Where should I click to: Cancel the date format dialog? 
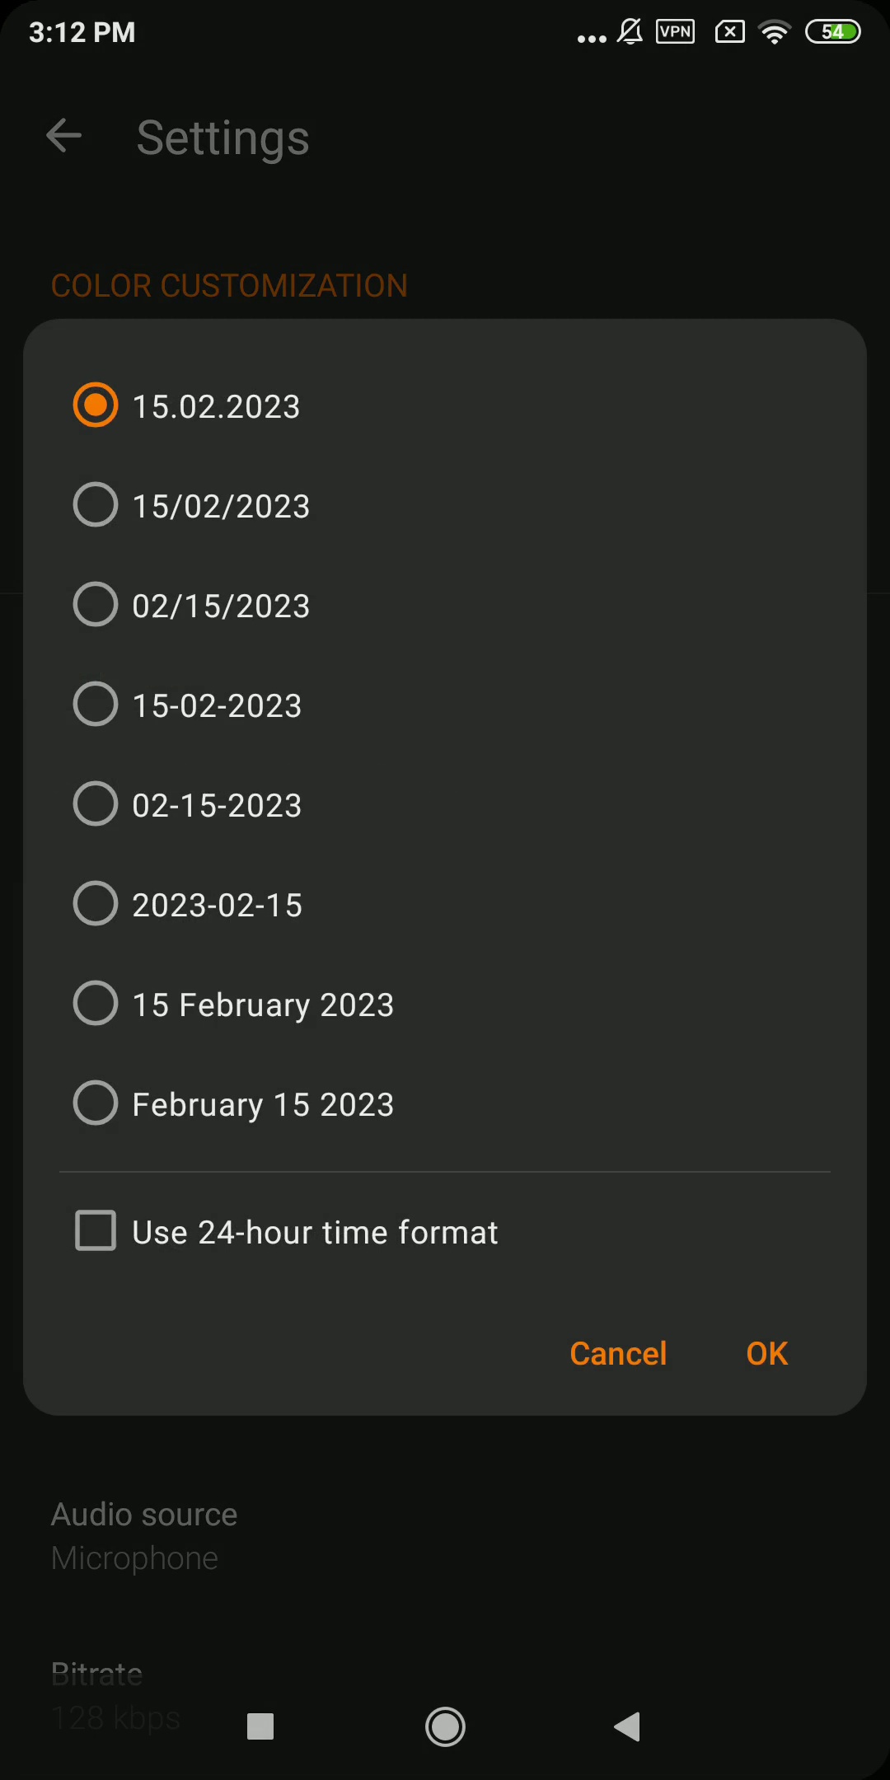pyautogui.click(x=618, y=1353)
